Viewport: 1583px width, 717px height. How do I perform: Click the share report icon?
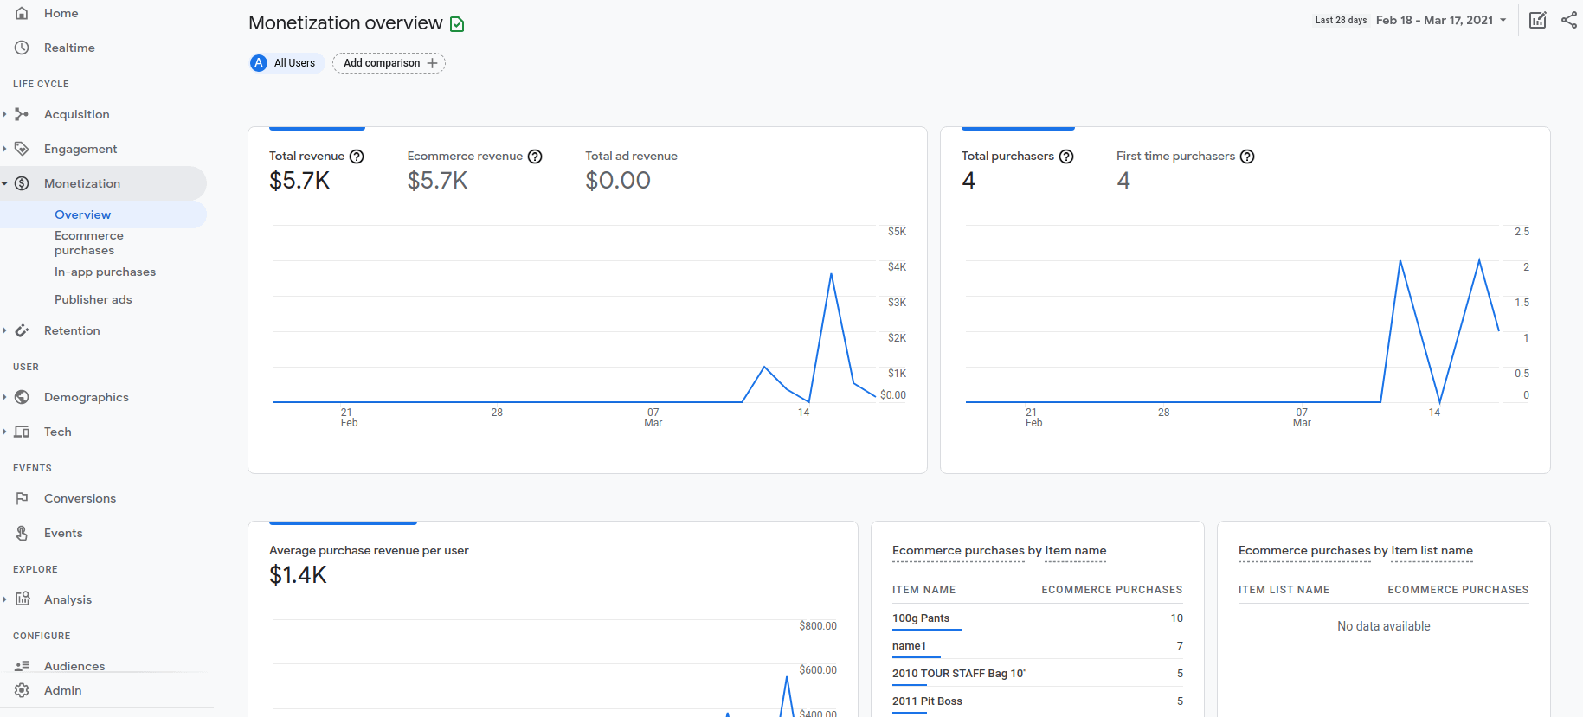[1569, 20]
